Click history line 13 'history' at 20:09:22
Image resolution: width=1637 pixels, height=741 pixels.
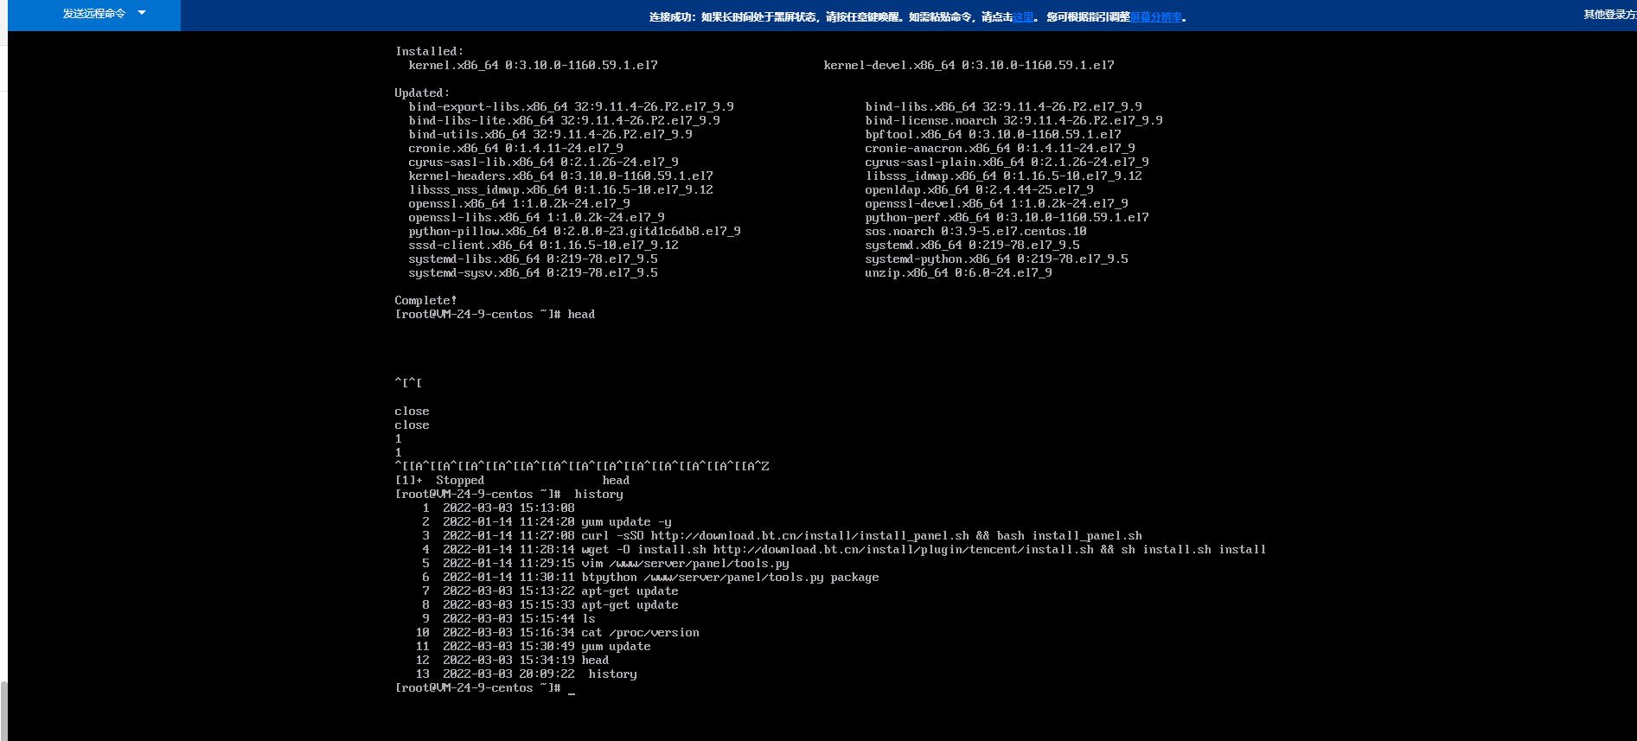[x=527, y=674]
